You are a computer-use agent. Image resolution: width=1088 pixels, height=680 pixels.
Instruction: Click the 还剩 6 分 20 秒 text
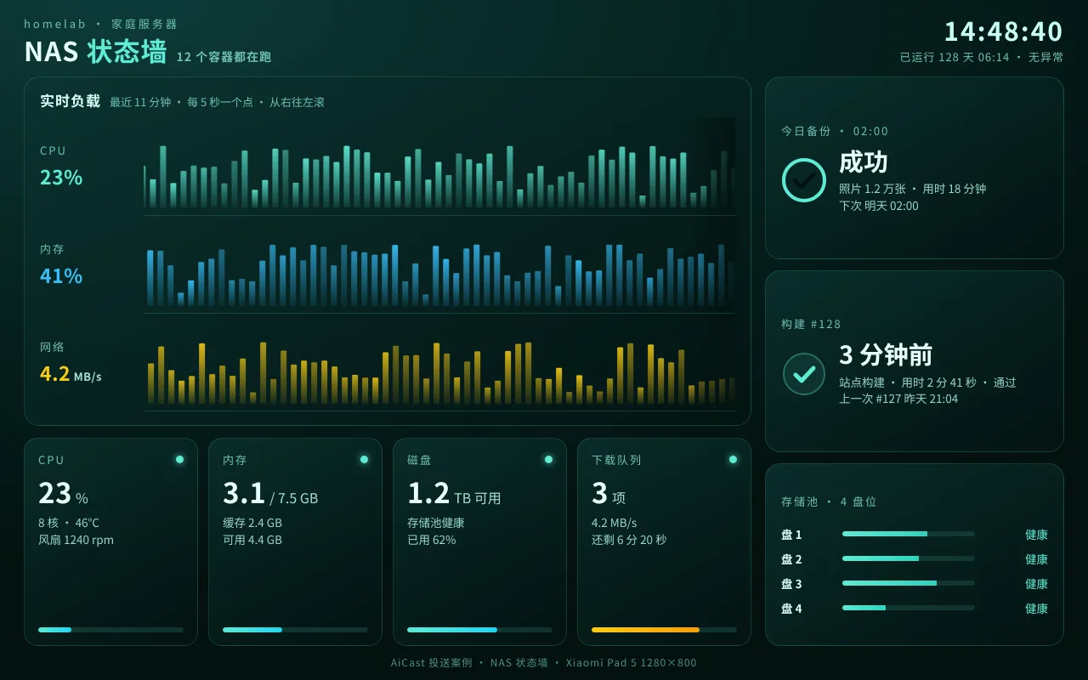tap(629, 540)
